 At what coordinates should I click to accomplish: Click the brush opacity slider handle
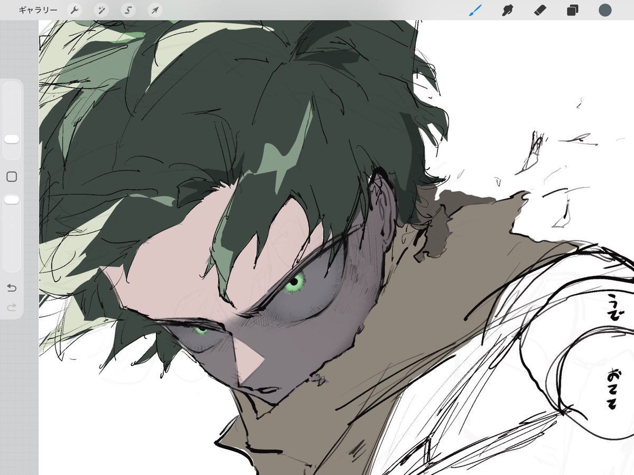(12, 200)
